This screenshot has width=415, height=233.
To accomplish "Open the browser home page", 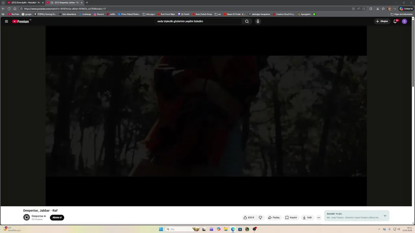I will tap(15, 9).
